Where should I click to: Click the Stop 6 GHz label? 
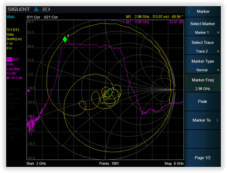174,164
